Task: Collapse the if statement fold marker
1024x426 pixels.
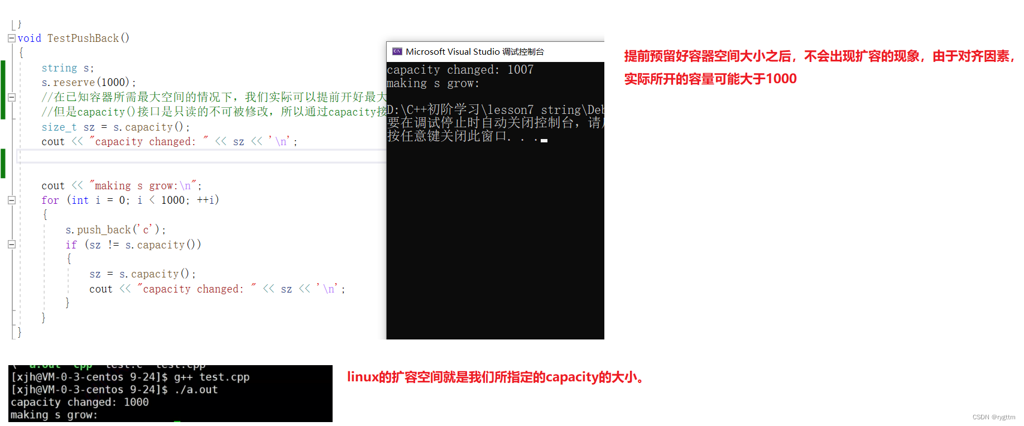Action: click(x=11, y=244)
